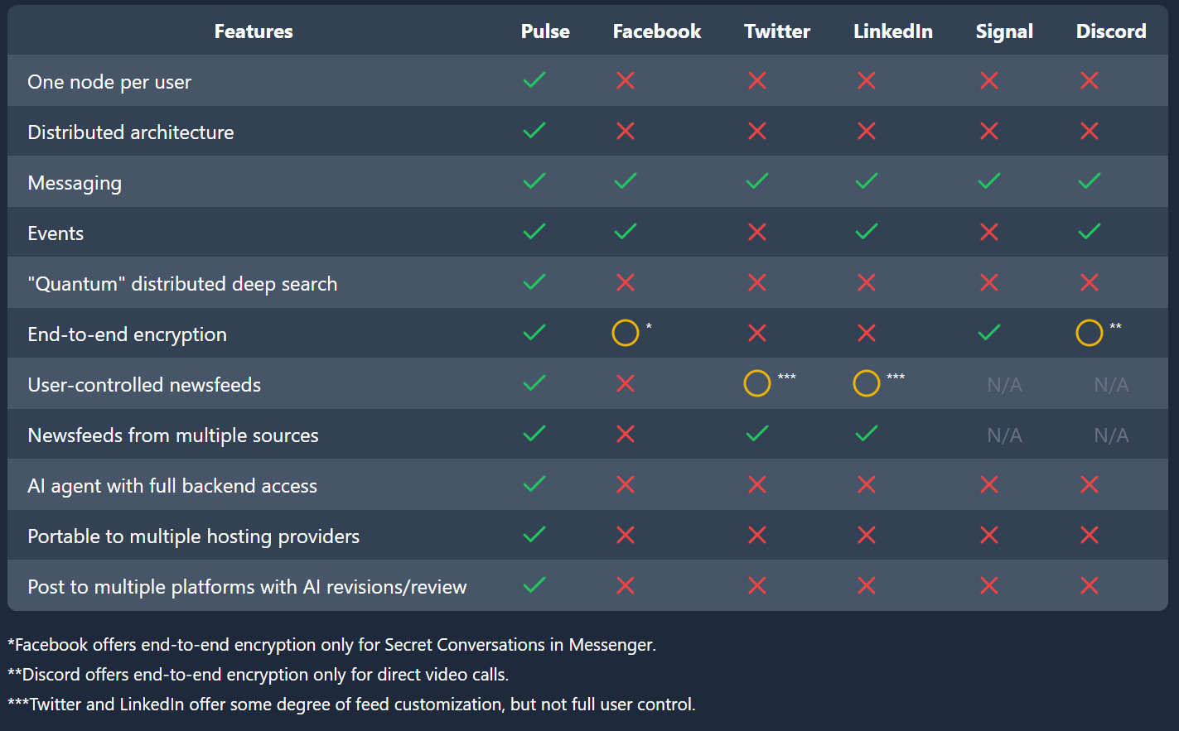Click Pulse checkmark for Portable to multiple hosting
This screenshot has height=731, width=1179.
tap(534, 535)
